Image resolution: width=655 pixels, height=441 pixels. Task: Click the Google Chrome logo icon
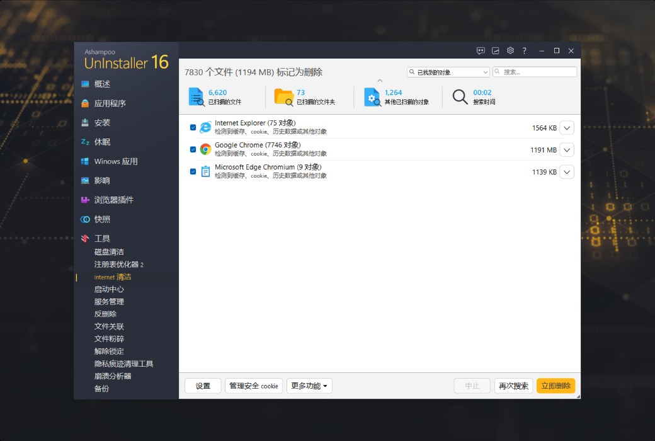point(205,149)
